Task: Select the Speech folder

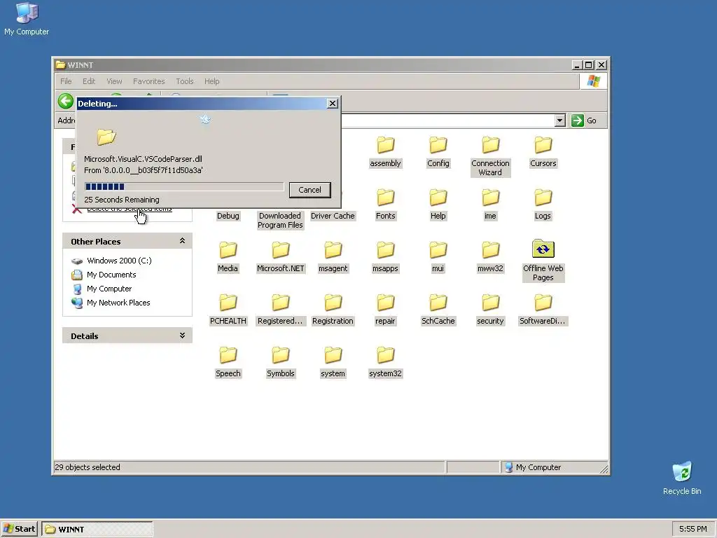Action: (x=228, y=362)
